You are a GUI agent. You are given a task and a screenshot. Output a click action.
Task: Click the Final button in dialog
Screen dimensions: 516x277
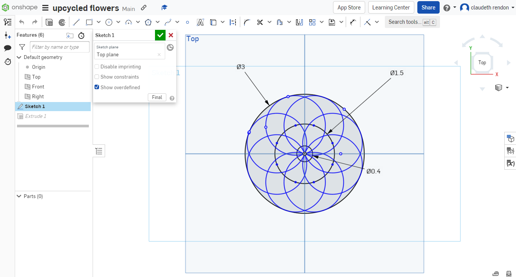(x=157, y=97)
